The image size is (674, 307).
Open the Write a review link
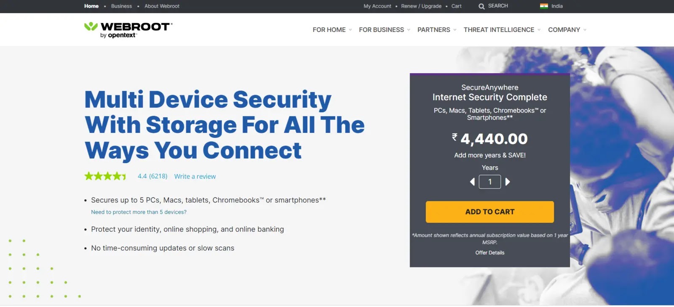[195, 177]
